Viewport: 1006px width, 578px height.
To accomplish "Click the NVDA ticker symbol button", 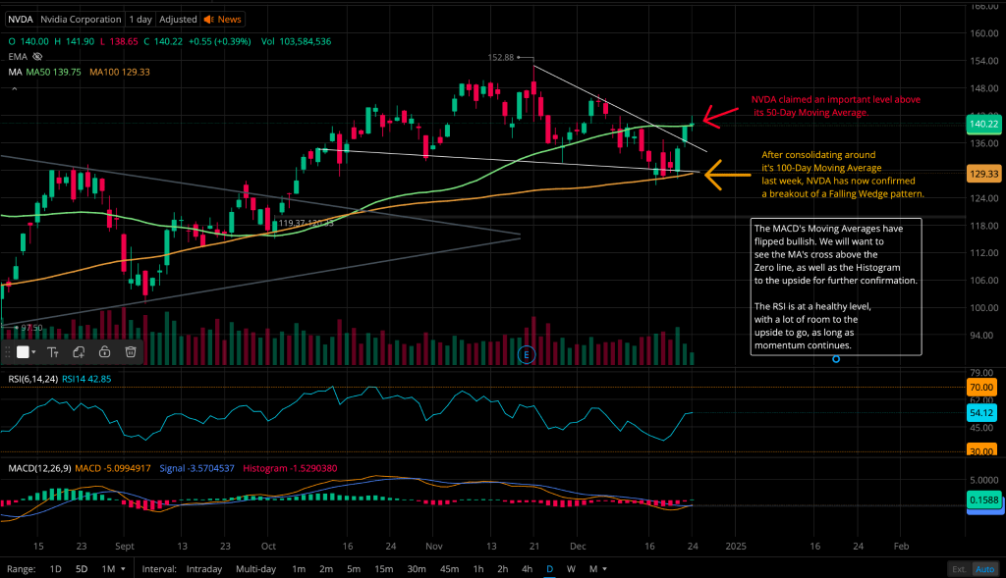I will click(21, 20).
